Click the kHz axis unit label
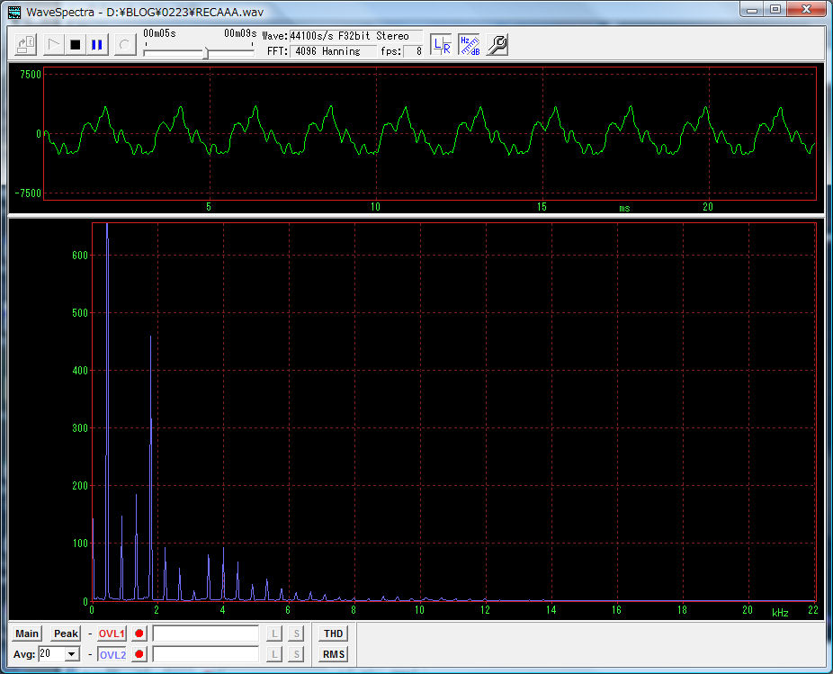Viewport: 833px width, 674px height. pyautogui.click(x=780, y=613)
